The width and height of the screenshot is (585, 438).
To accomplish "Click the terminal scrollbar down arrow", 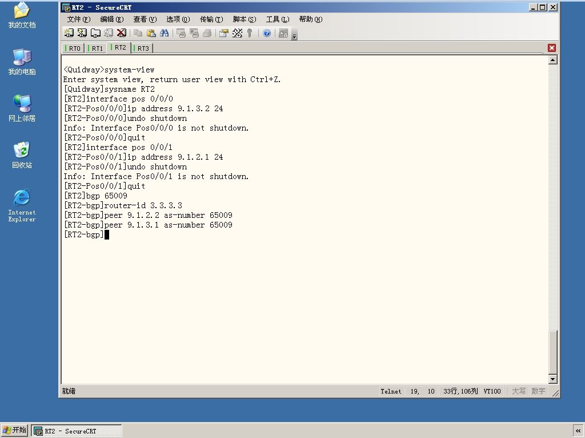I will pyautogui.click(x=553, y=379).
